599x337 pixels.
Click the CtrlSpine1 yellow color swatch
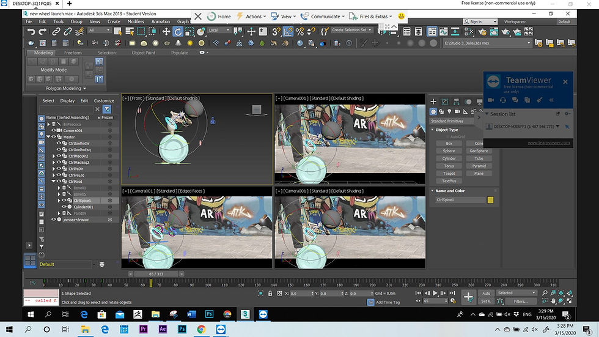(x=490, y=200)
